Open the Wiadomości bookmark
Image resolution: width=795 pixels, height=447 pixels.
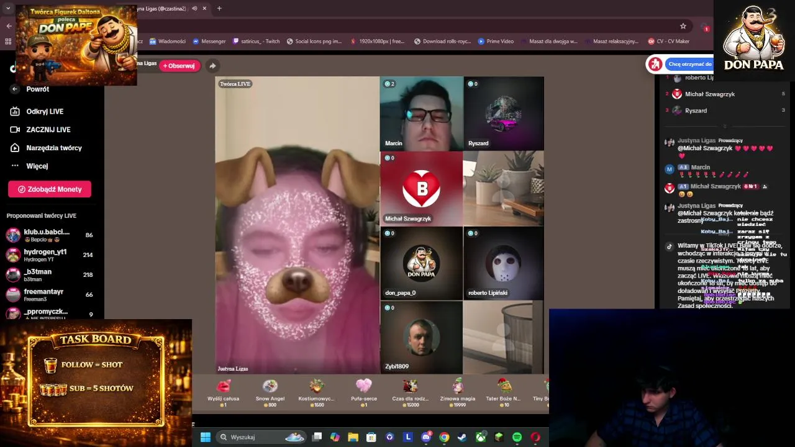pyautogui.click(x=168, y=42)
